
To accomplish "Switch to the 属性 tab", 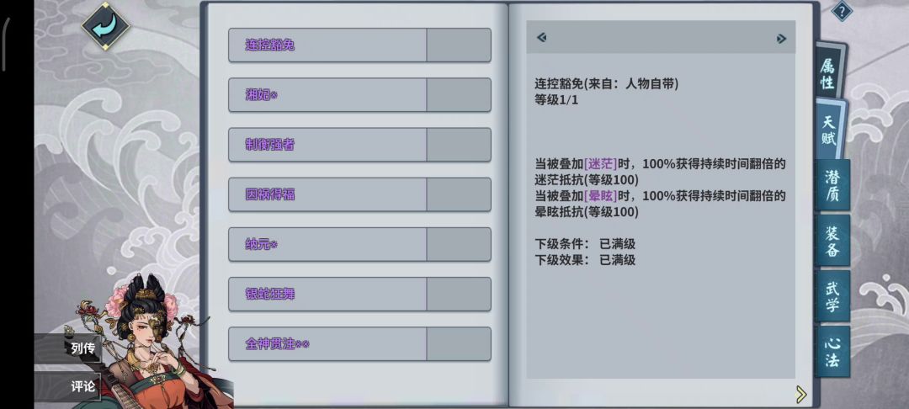I will coord(828,74).
